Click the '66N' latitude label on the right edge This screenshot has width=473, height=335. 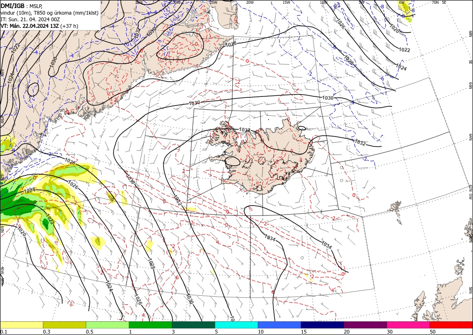(x=470, y=86)
